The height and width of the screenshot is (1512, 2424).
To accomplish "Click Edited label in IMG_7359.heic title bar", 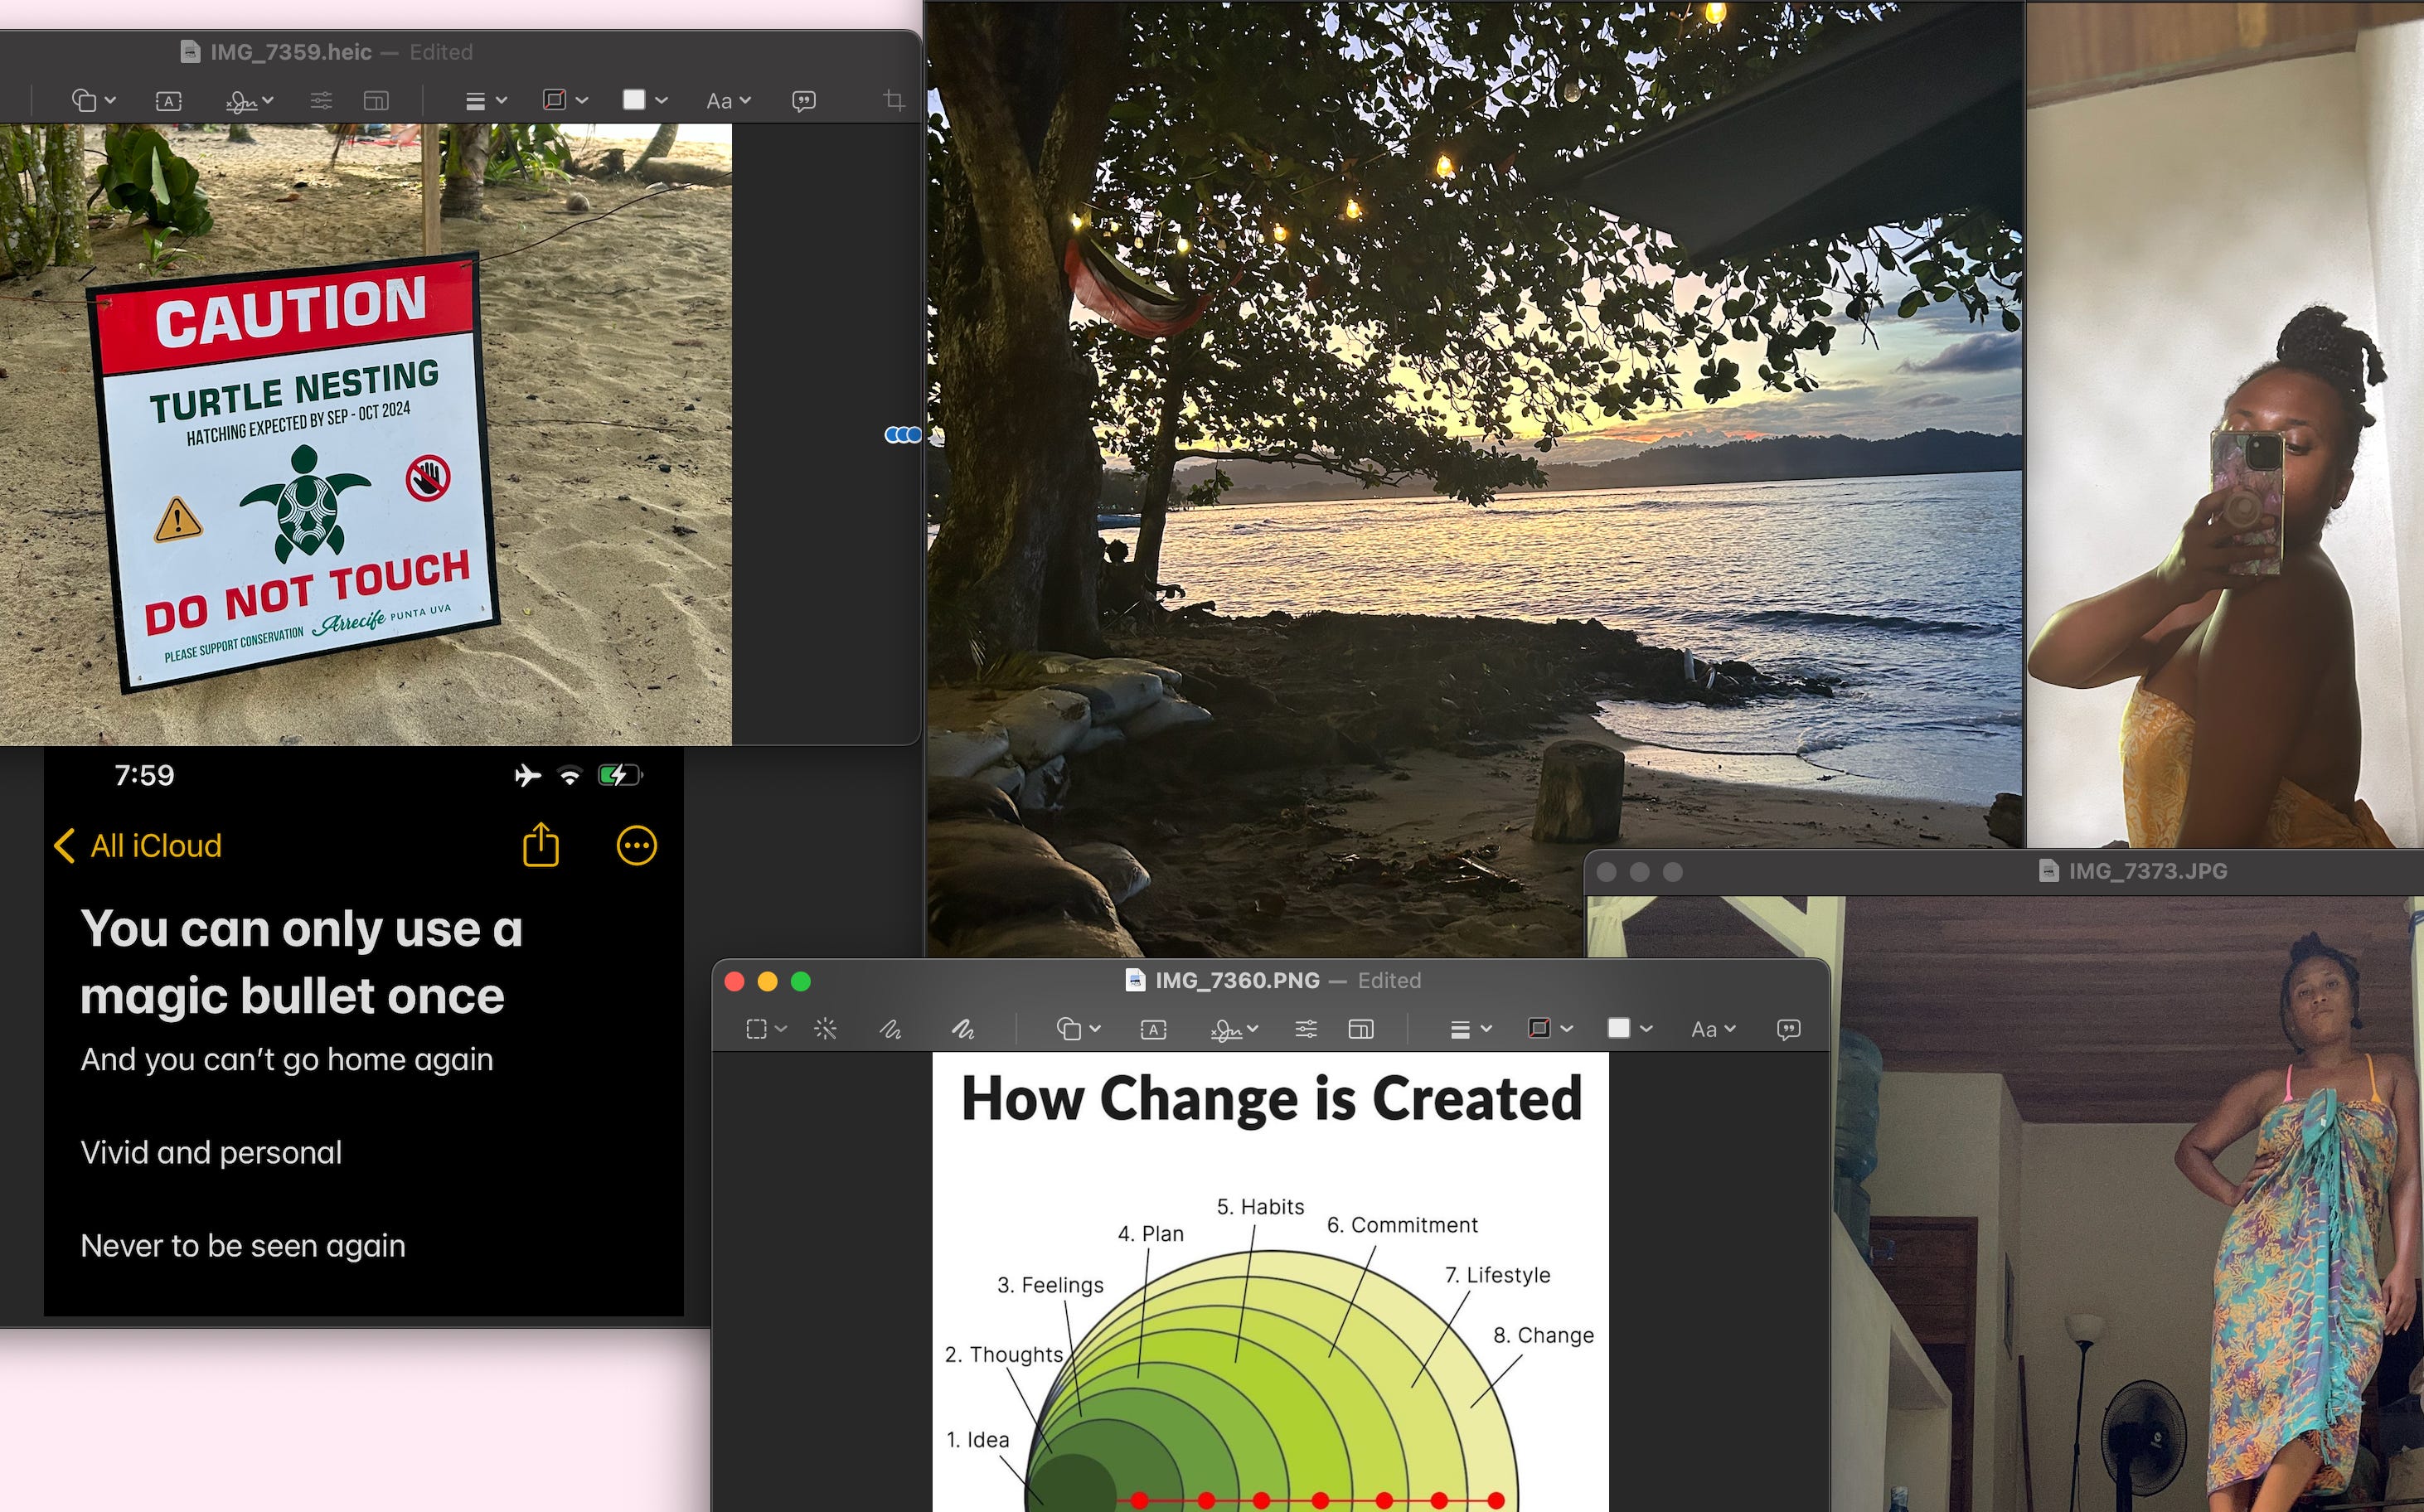I will click(x=441, y=52).
